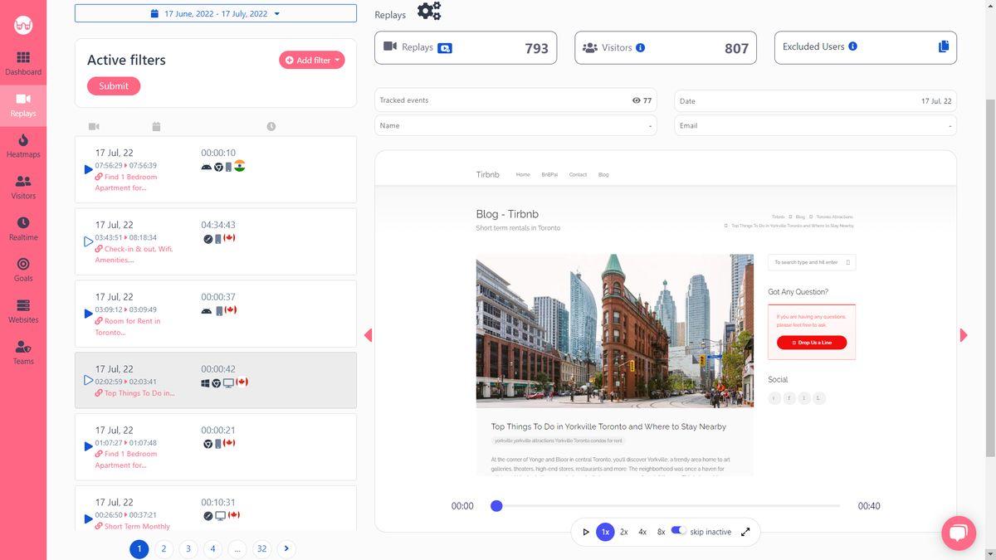Open the Teams sidebar icon
996x560 pixels.
tap(23, 353)
